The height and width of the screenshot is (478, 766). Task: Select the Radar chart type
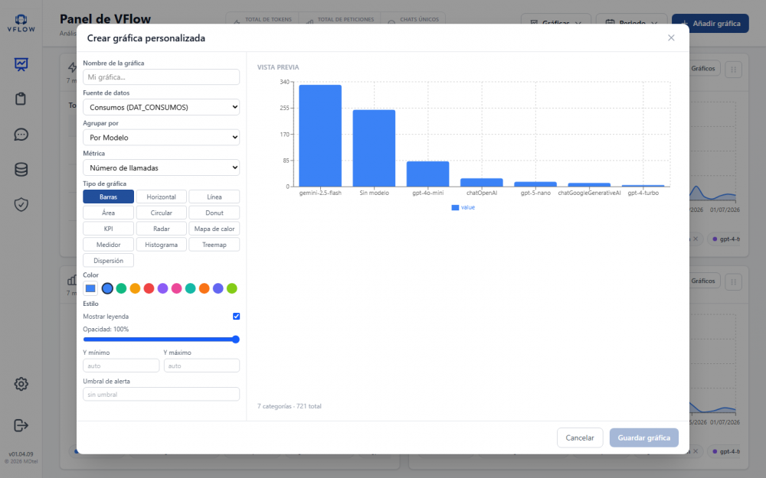161,229
